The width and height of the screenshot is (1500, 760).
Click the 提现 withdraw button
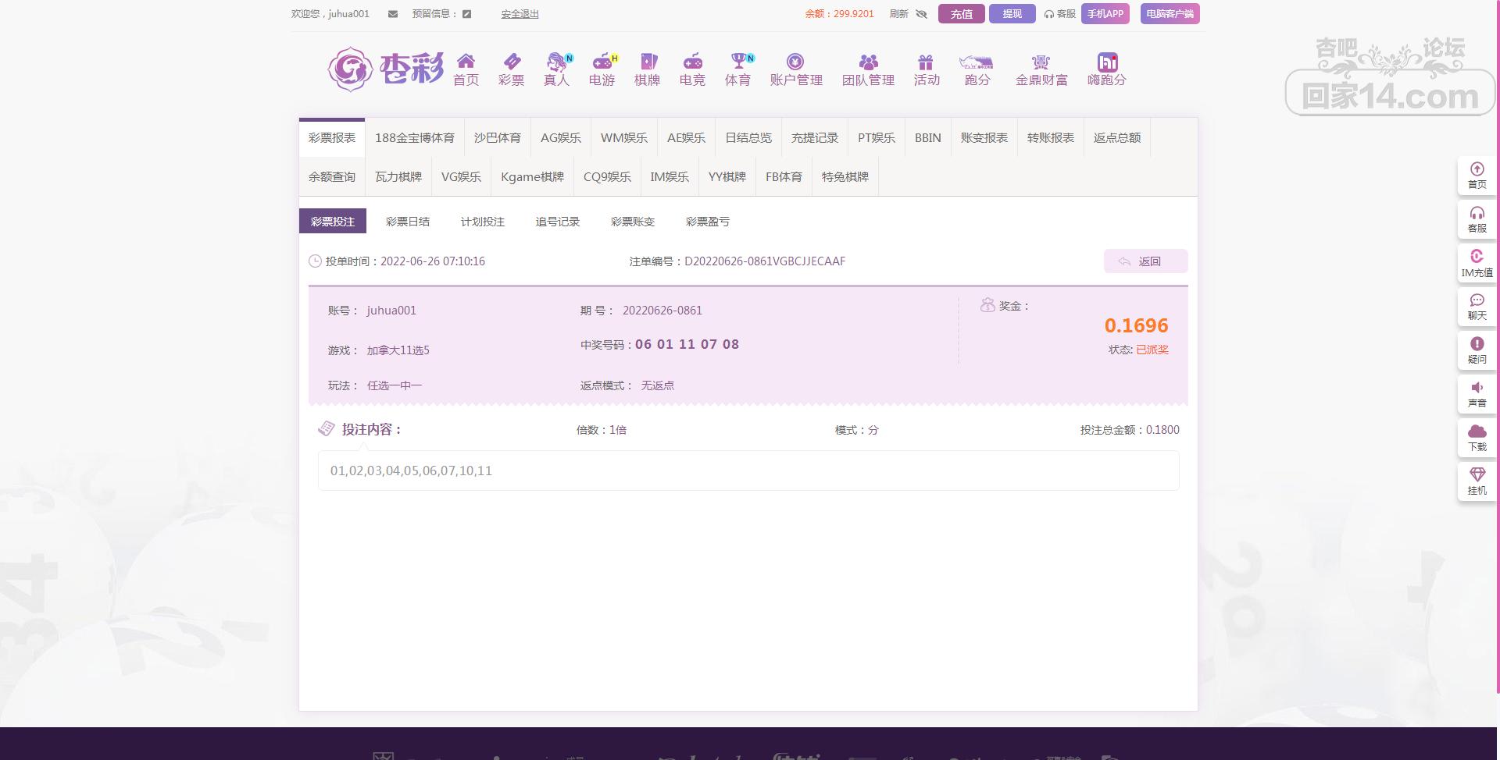click(1012, 14)
